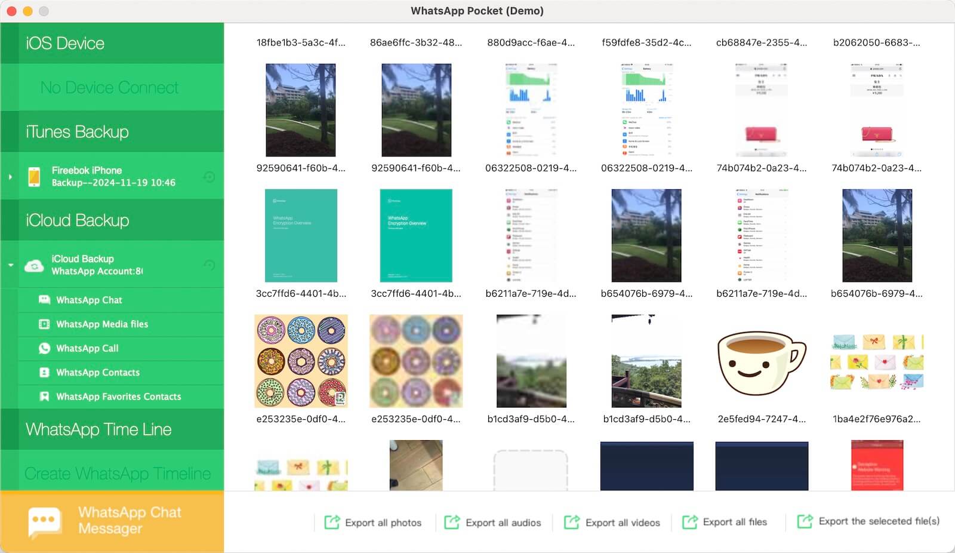Select the 1ba4e2f76e976a2 envelopes thumbnail
Screen dimensions: 955x553
click(x=877, y=362)
